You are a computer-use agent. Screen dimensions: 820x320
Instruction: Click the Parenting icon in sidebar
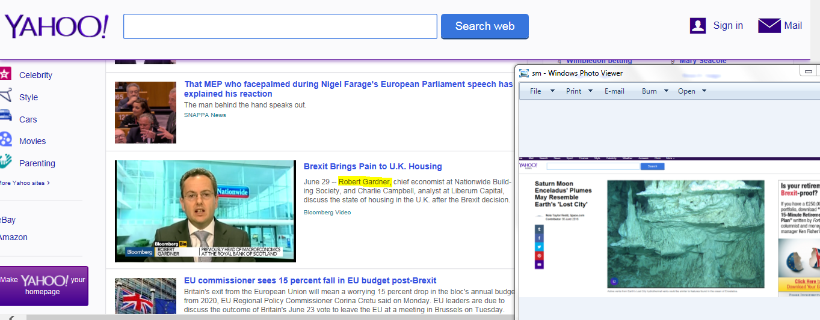[6, 161]
